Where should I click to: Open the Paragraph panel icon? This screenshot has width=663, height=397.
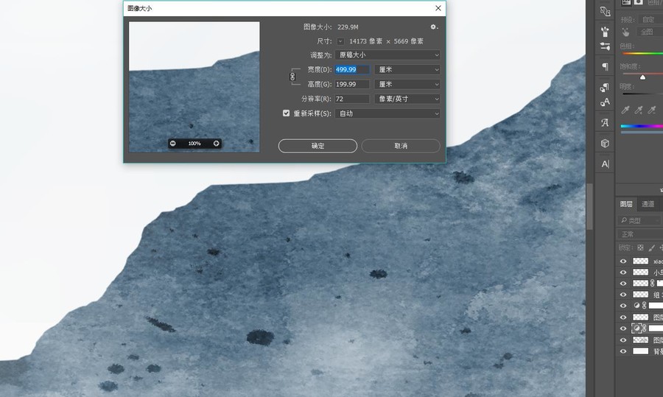click(x=605, y=66)
